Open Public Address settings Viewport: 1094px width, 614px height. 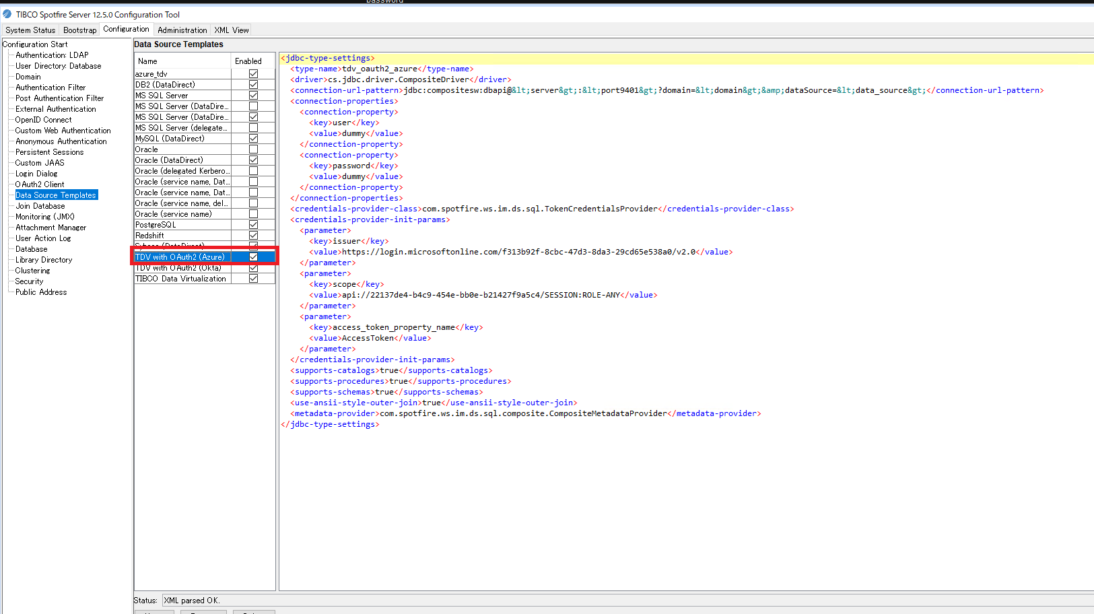tap(41, 292)
